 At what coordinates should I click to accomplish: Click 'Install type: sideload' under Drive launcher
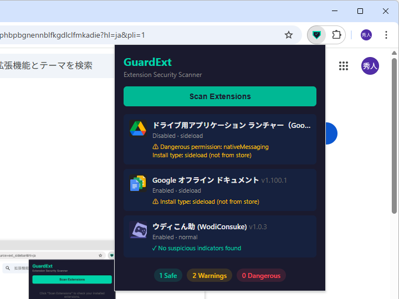coord(202,156)
